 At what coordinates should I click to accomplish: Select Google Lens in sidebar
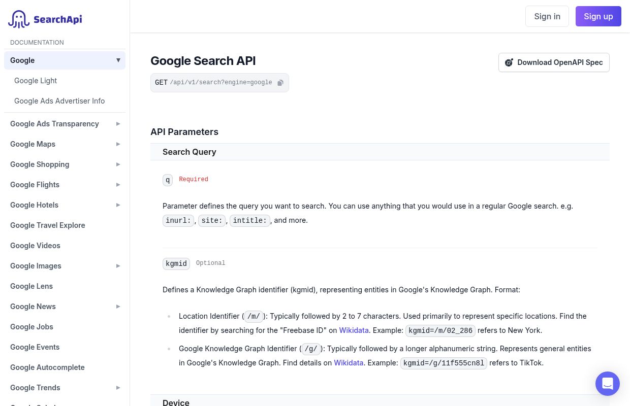tap(31, 286)
